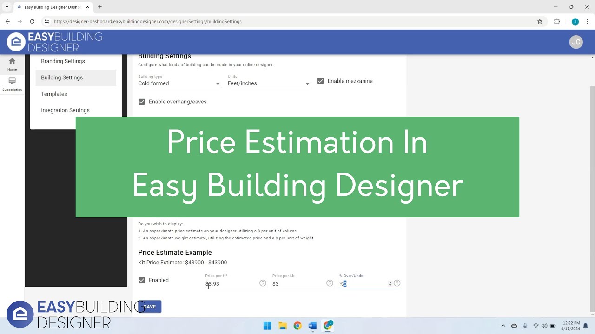Click the Easy Building Designer header logo
Viewport: 595px width, 334px height.
click(x=54, y=42)
